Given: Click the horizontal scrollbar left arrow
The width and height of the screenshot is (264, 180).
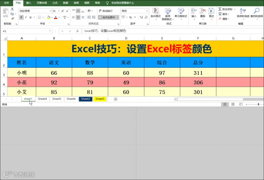Looking at the screenshot, I should click(175, 99).
